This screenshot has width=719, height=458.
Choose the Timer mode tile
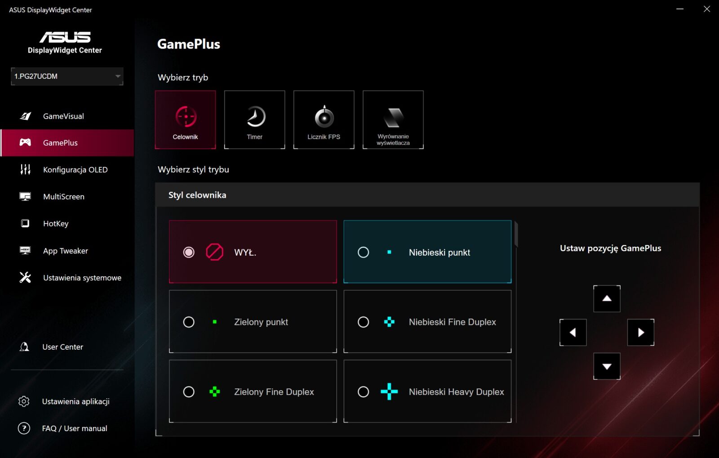click(254, 119)
